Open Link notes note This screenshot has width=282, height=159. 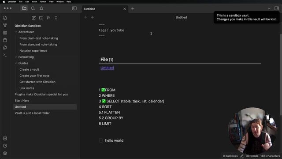(26, 88)
